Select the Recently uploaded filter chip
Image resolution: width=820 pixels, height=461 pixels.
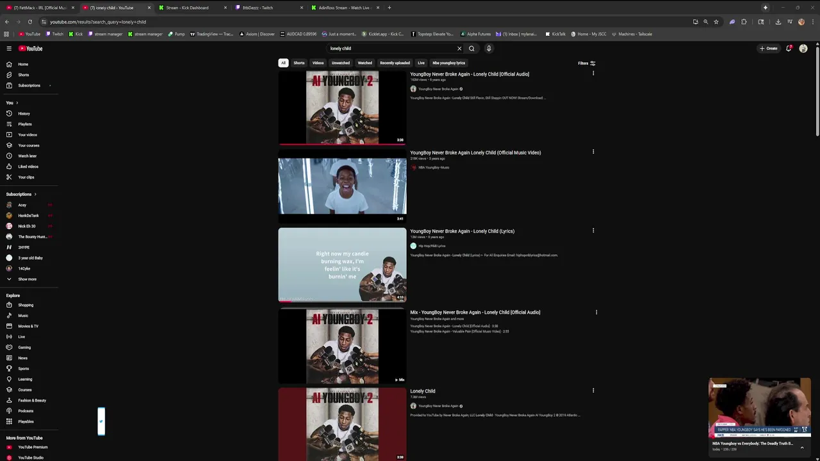point(395,63)
